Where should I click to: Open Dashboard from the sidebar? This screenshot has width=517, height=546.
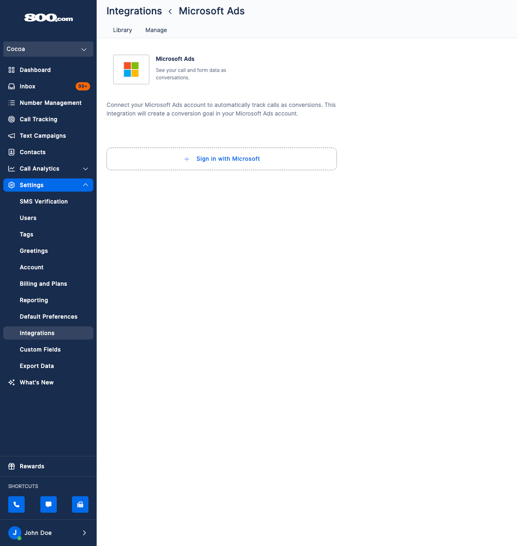pyautogui.click(x=48, y=70)
